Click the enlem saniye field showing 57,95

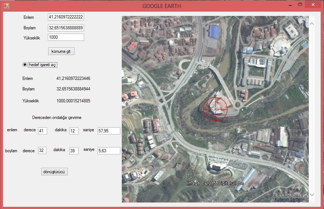109,131
